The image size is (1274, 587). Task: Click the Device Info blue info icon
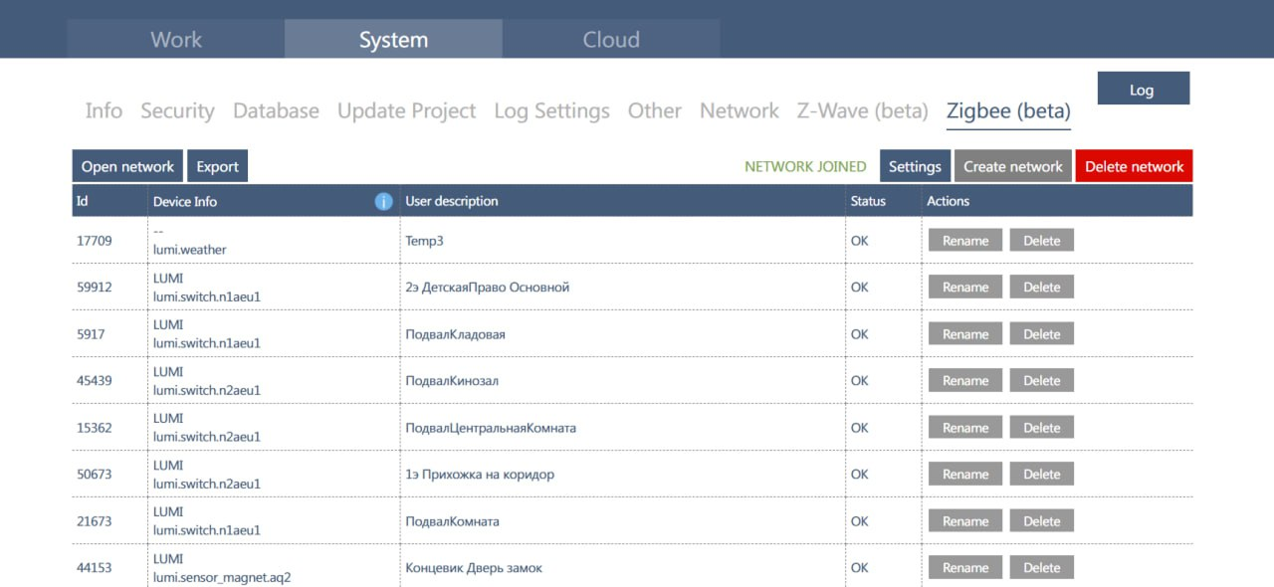(383, 201)
